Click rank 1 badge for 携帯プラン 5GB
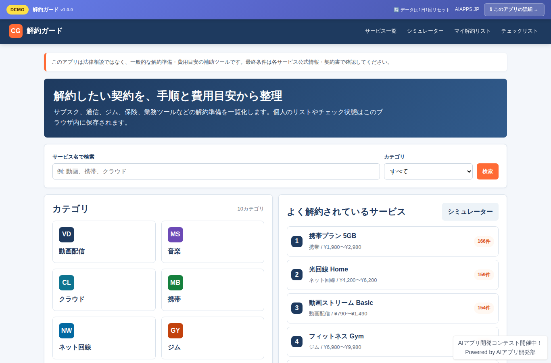The width and height of the screenshot is (551, 363). (297, 241)
